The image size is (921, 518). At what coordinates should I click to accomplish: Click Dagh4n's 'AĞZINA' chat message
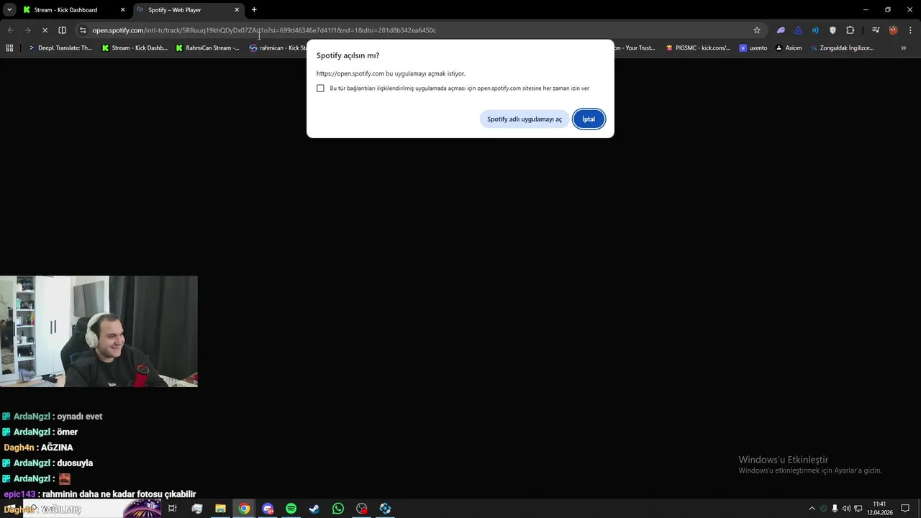tap(57, 447)
